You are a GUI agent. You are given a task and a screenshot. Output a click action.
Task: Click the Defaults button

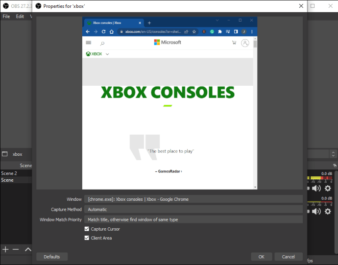(52, 257)
